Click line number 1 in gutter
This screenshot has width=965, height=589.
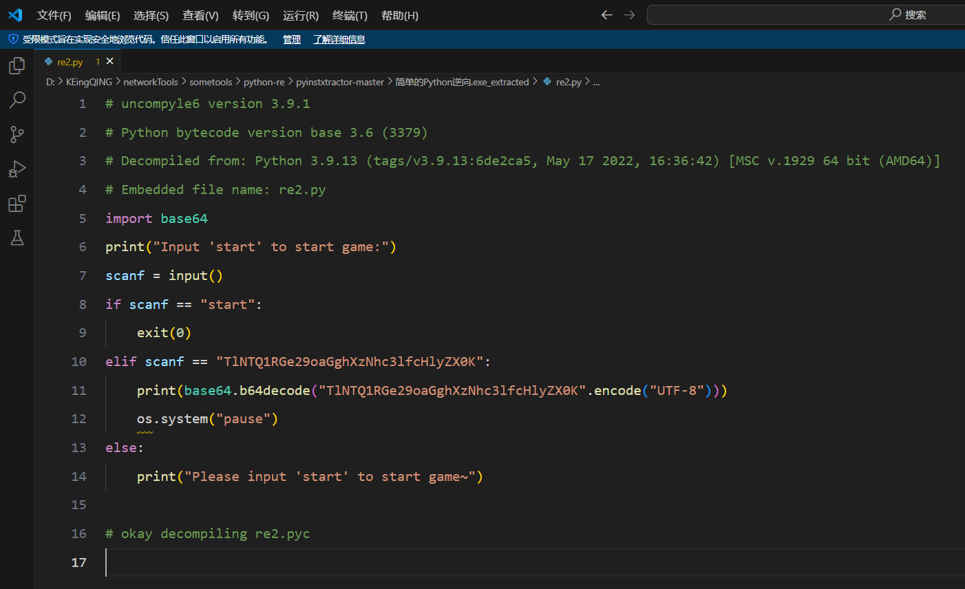pyautogui.click(x=83, y=103)
